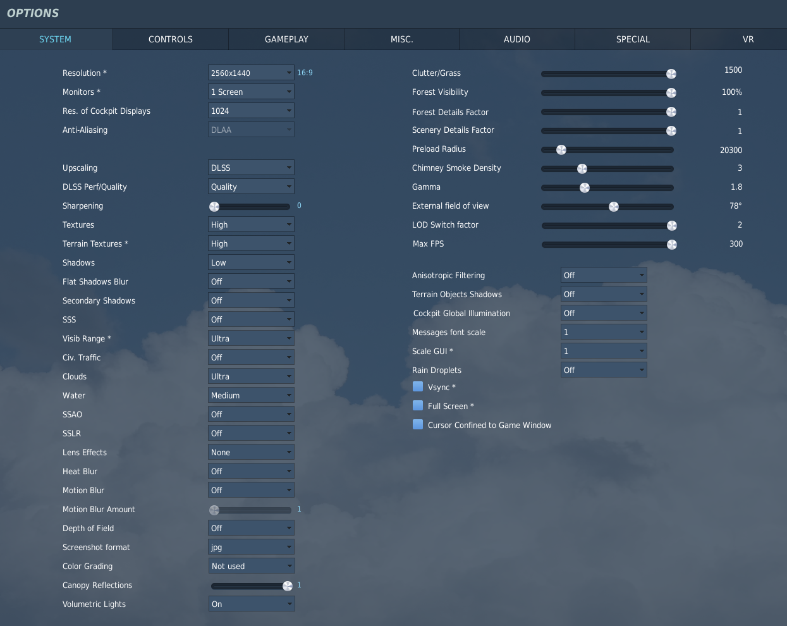Open the Resolution dropdown

point(252,73)
